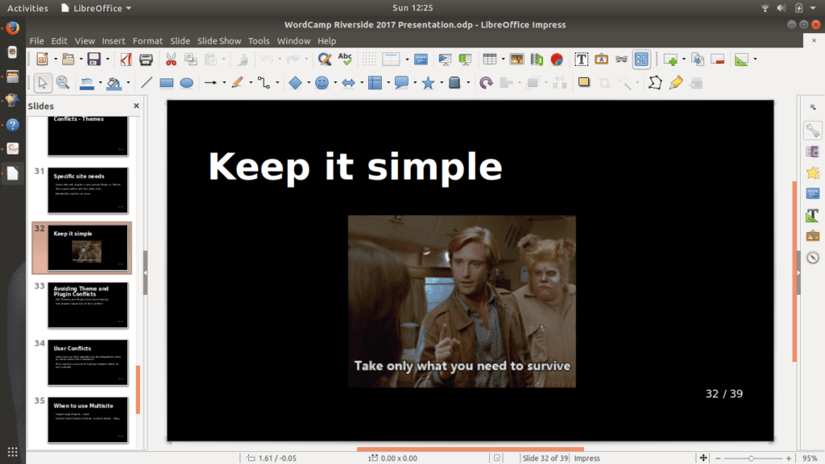The width and height of the screenshot is (825, 464).
Task: Hide the sidebar with its edge handle
Action: (x=798, y=272)
